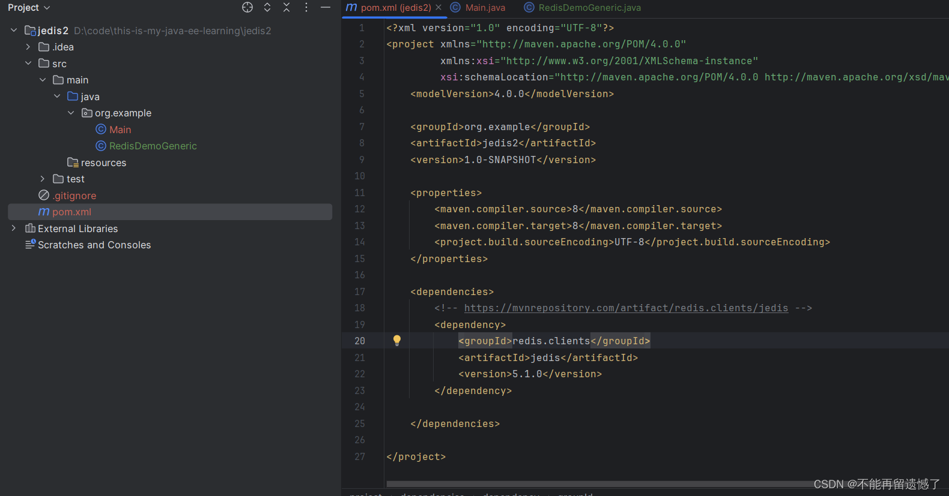This screenshot has height=496, width=949.
Task: Select pom.xml in the project tree
Action: [71, 212]
